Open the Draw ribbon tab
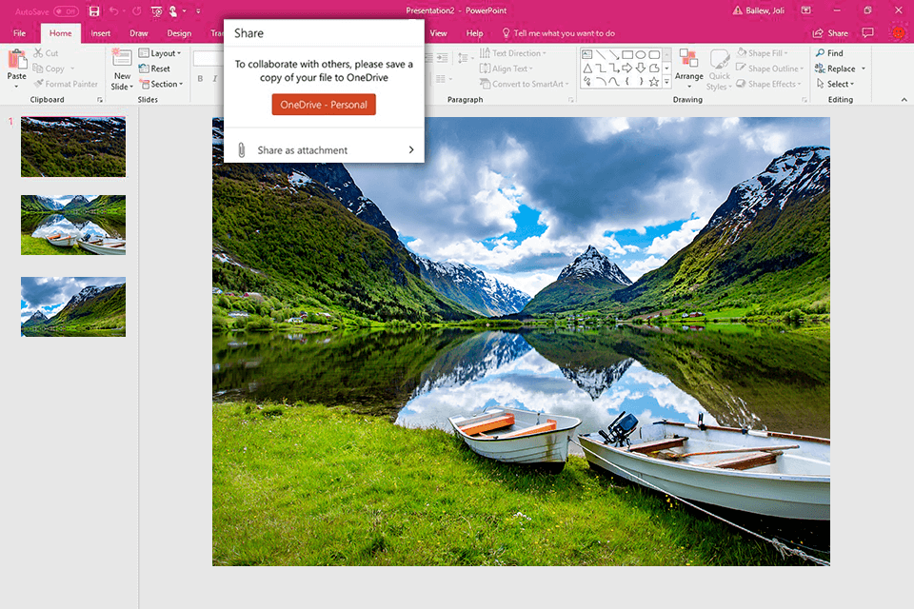Viewport: 914px width, 609px height. click(139, 31)
